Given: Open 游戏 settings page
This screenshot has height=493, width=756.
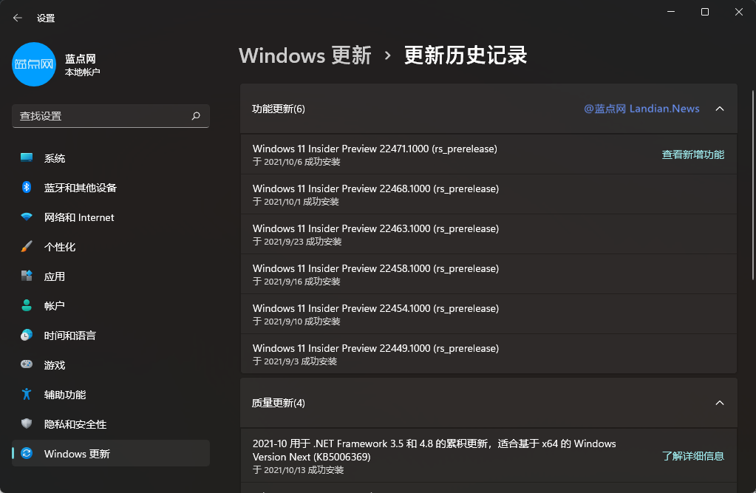Looking at the screenshot, I should tap(55, 365).
